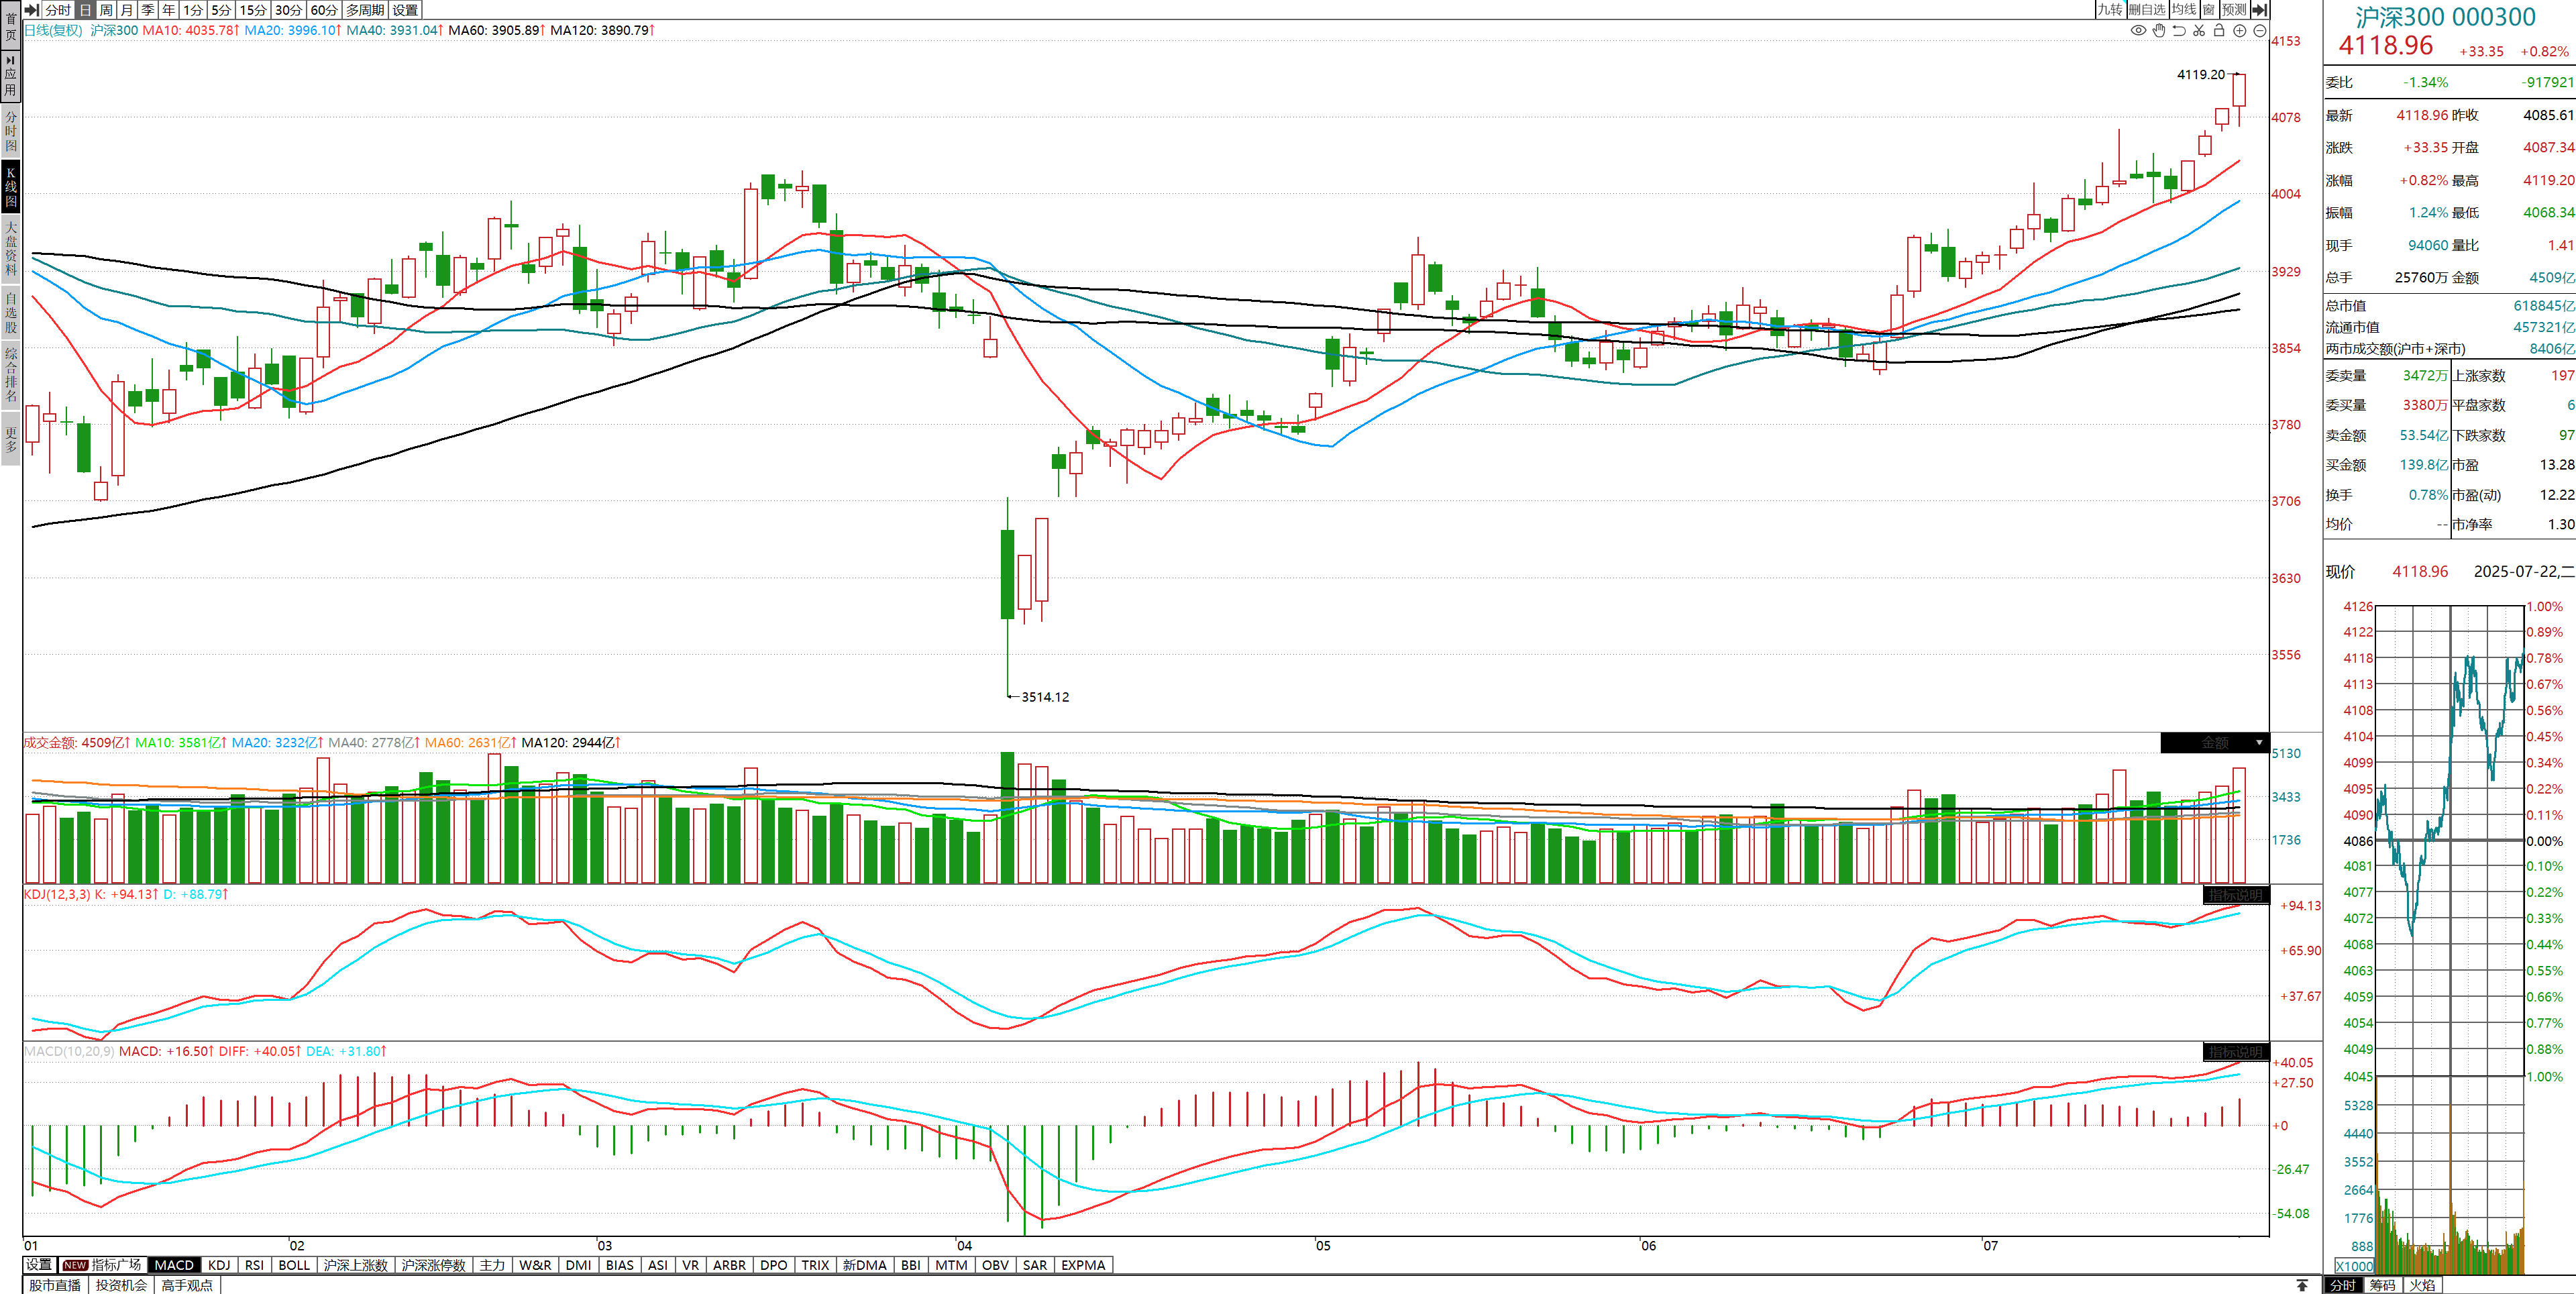2576x1294 pixels.
Task: Toggle the 均线 moving average button
Action: click(2184, 10)
